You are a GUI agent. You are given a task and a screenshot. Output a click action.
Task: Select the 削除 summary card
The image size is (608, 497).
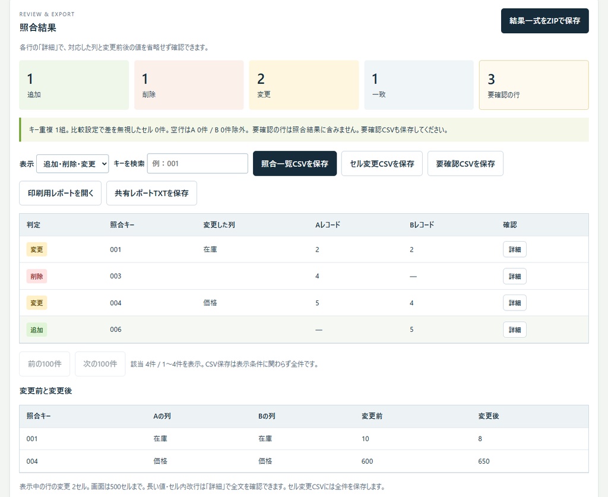[x=189, y=85]
